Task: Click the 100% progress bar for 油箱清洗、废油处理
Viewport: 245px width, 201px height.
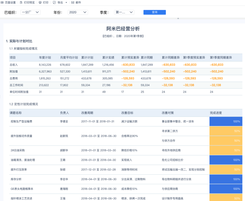Action: click(x=226, y=160)
